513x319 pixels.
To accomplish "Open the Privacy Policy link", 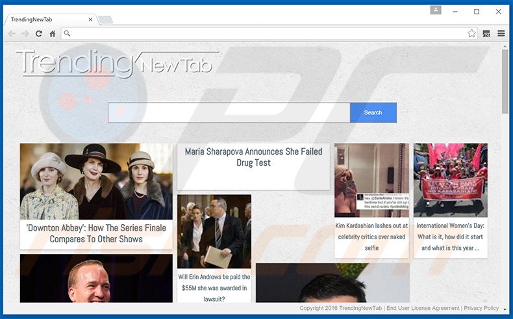I will [481, 308].
